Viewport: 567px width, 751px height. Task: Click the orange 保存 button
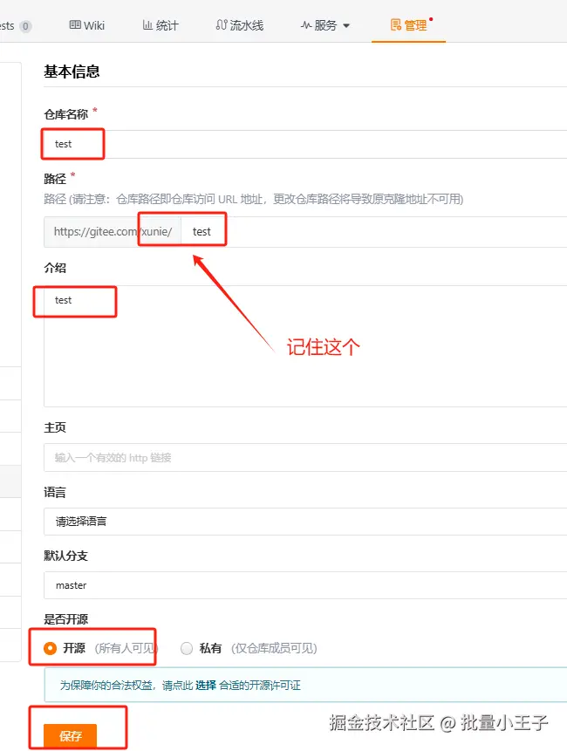[71, 735]
